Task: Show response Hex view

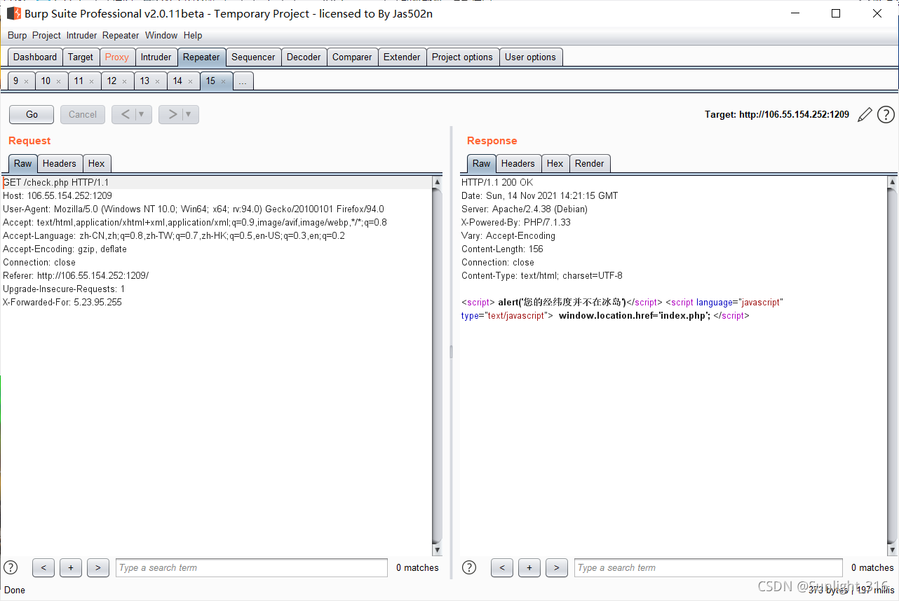Action: pyautogui.click(x=555, y=163)
